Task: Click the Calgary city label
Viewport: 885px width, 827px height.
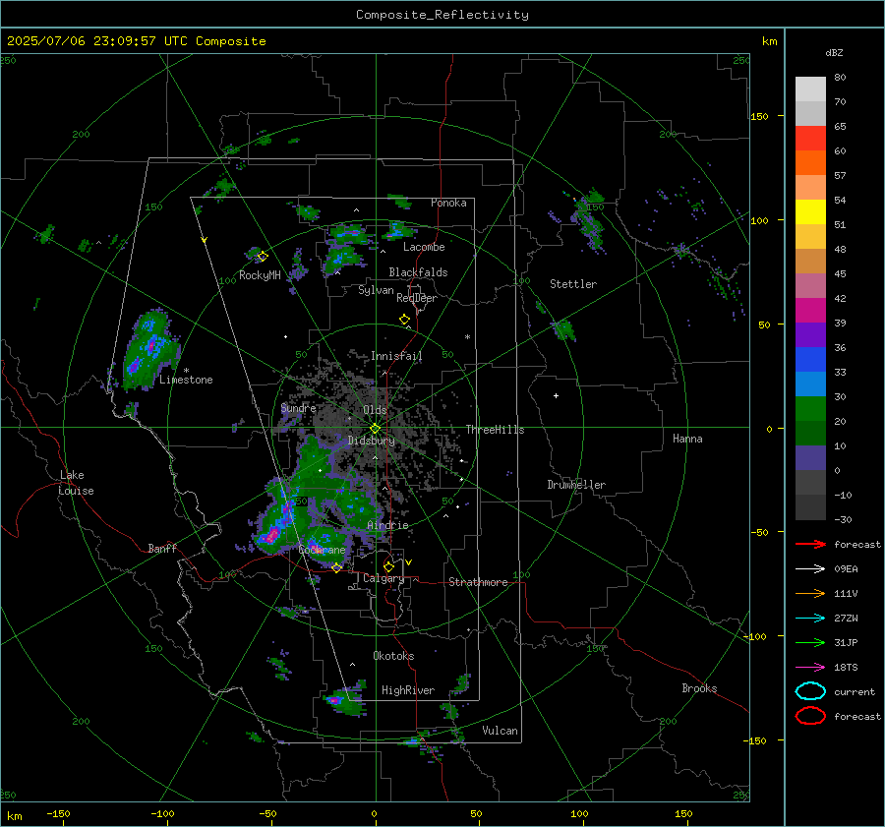Action: (x=383, y=578)
